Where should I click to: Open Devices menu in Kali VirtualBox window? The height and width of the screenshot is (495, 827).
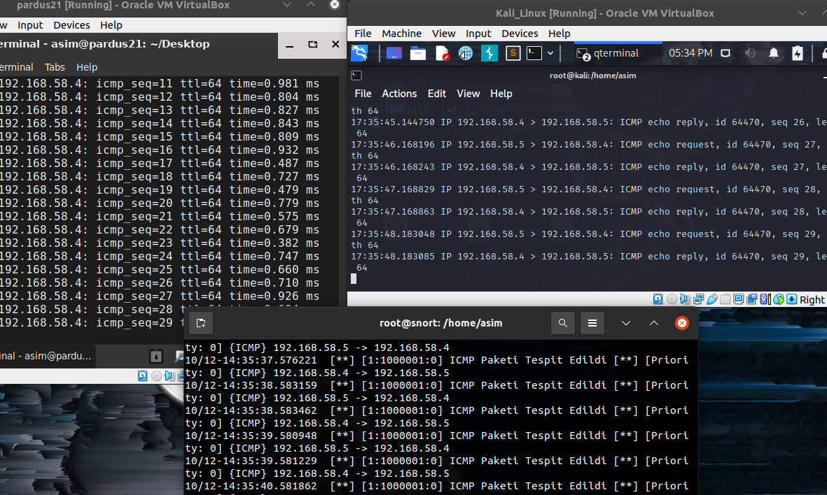pos(520,34)
